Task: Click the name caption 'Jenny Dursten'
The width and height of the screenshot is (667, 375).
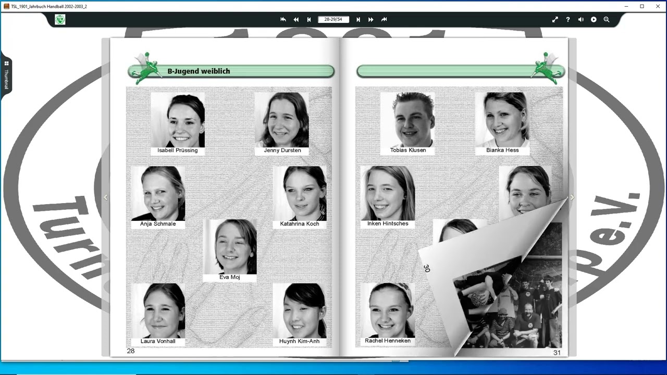Action: coord(282,151)
